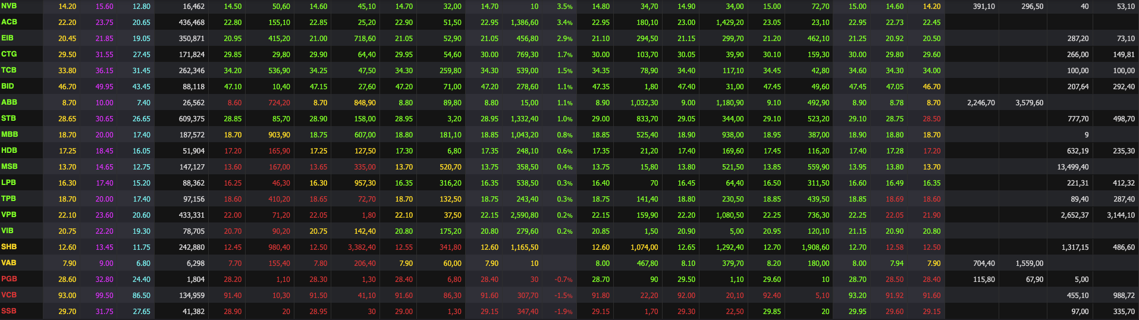Click SHB total volume 242,880
Viewport: 1139px width, 320px height.
point(192,247)
